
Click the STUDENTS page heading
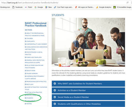(58, 15)
